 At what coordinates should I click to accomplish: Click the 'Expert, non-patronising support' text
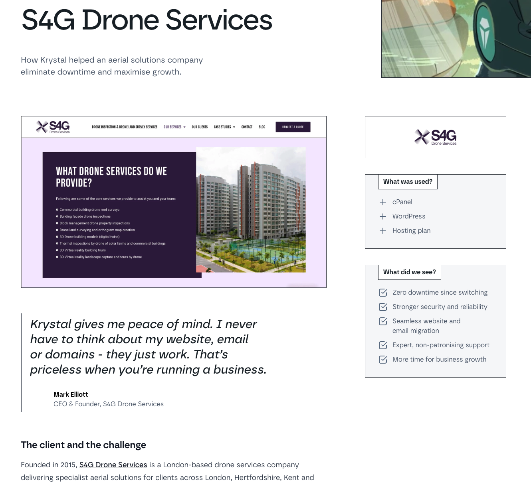tap(441, 345)
